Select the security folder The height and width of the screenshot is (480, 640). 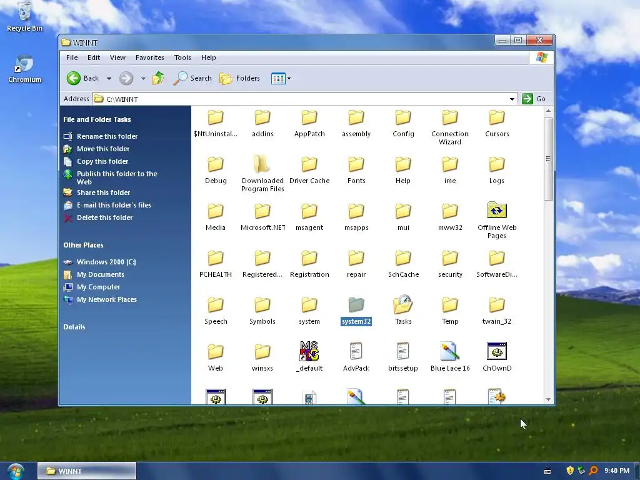(x=450, y=264)
